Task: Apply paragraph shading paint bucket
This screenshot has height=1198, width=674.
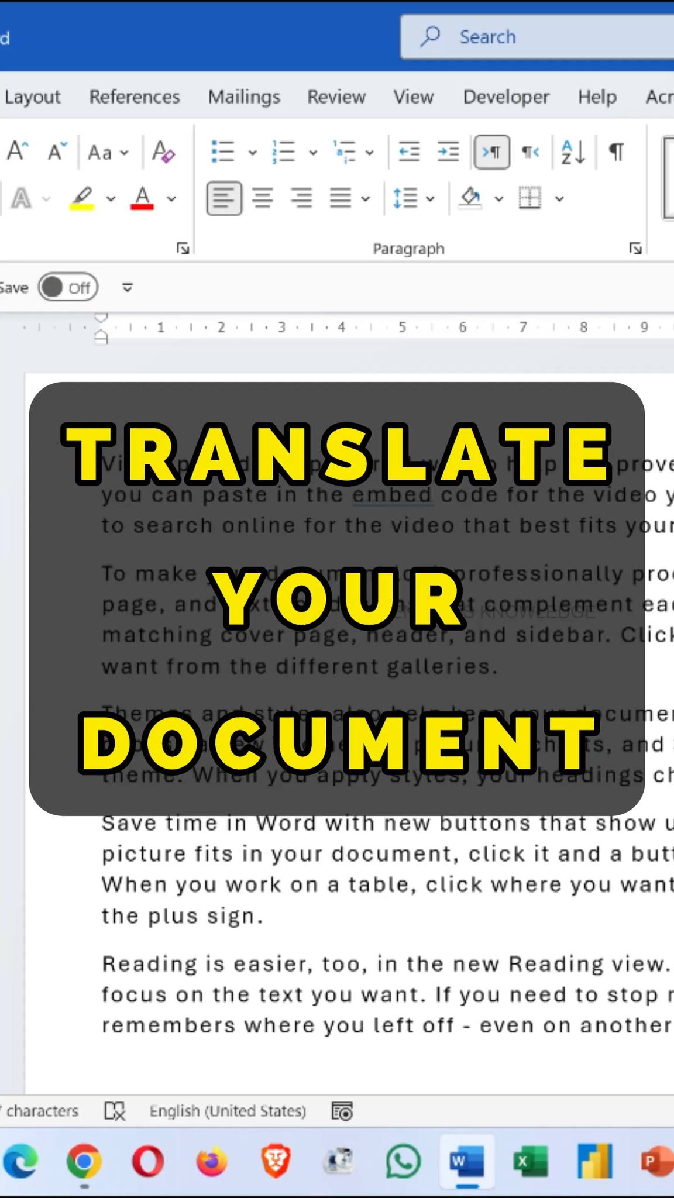Action: coord(470,198)
